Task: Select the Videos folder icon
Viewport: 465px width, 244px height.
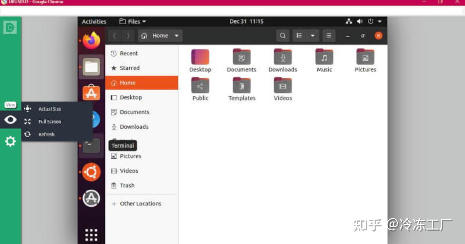Action: [283, 85]
